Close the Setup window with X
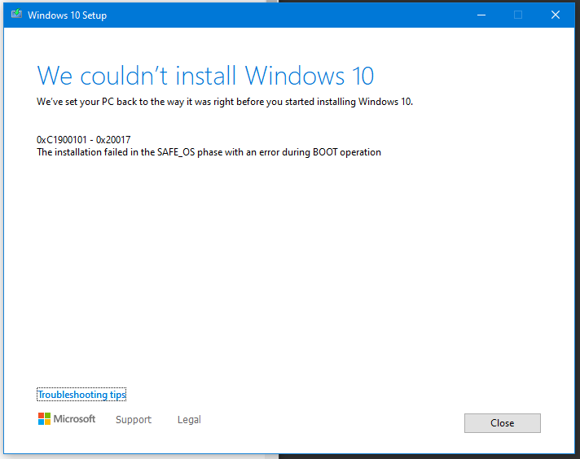This screenshot has height=459, width=580. 556,15
